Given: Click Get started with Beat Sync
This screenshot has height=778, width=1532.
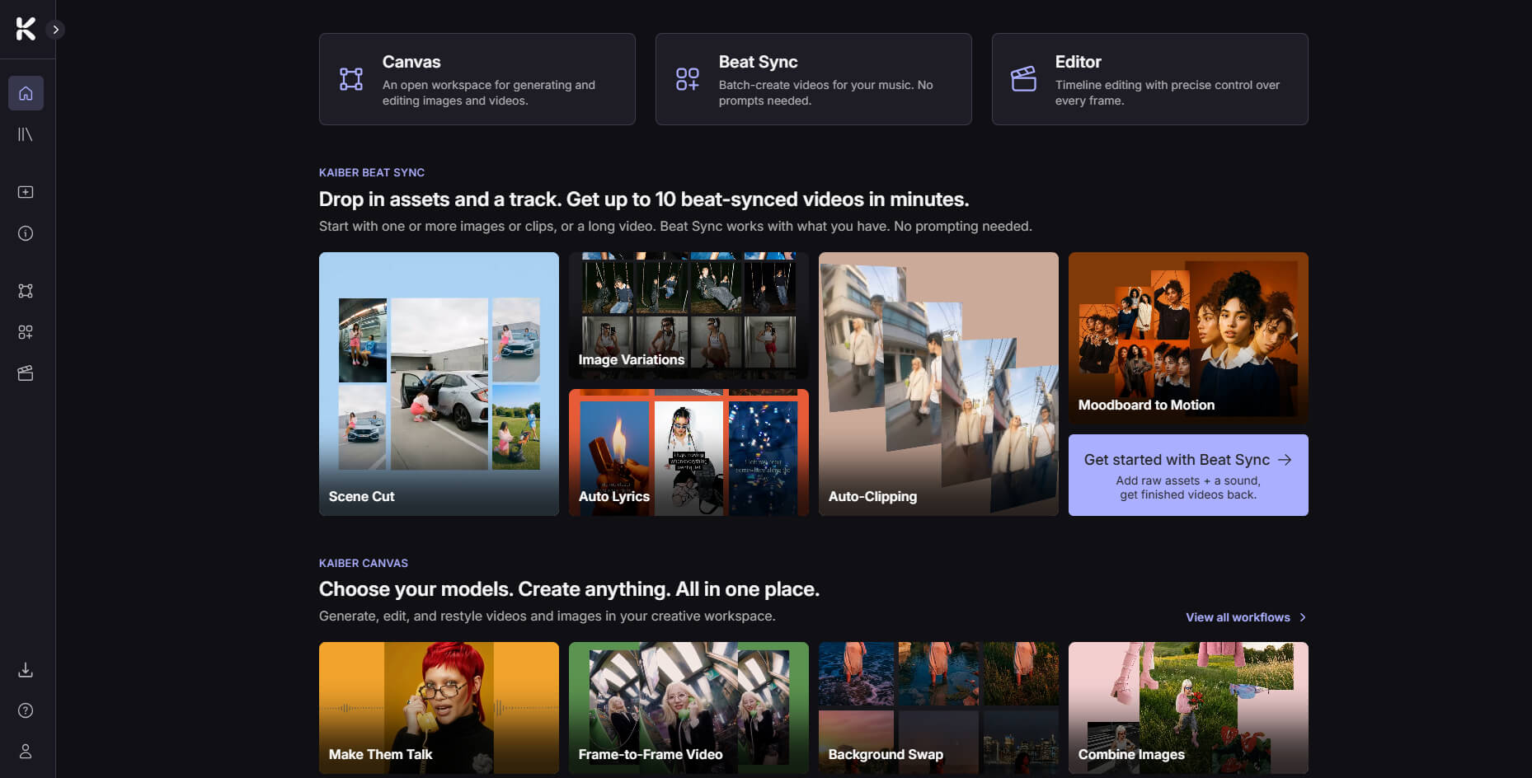Looking at the screenshot, I should pos(1188,476).
